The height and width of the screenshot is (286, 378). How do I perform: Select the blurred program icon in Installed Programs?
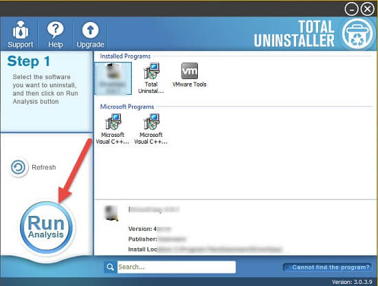tap(113, 78)
